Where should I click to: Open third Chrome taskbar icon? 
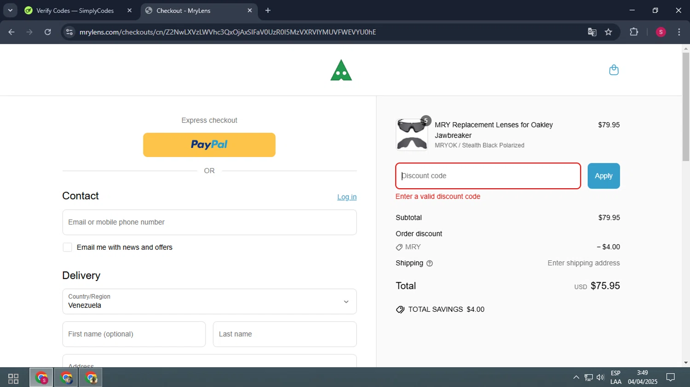(x=91, y=378)
